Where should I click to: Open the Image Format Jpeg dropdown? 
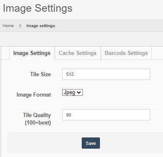click(73, 92)
